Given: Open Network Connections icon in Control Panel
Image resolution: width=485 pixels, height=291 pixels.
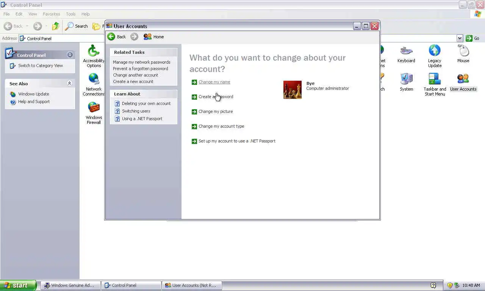Looking at the screenshot, I should pos(94,84).
